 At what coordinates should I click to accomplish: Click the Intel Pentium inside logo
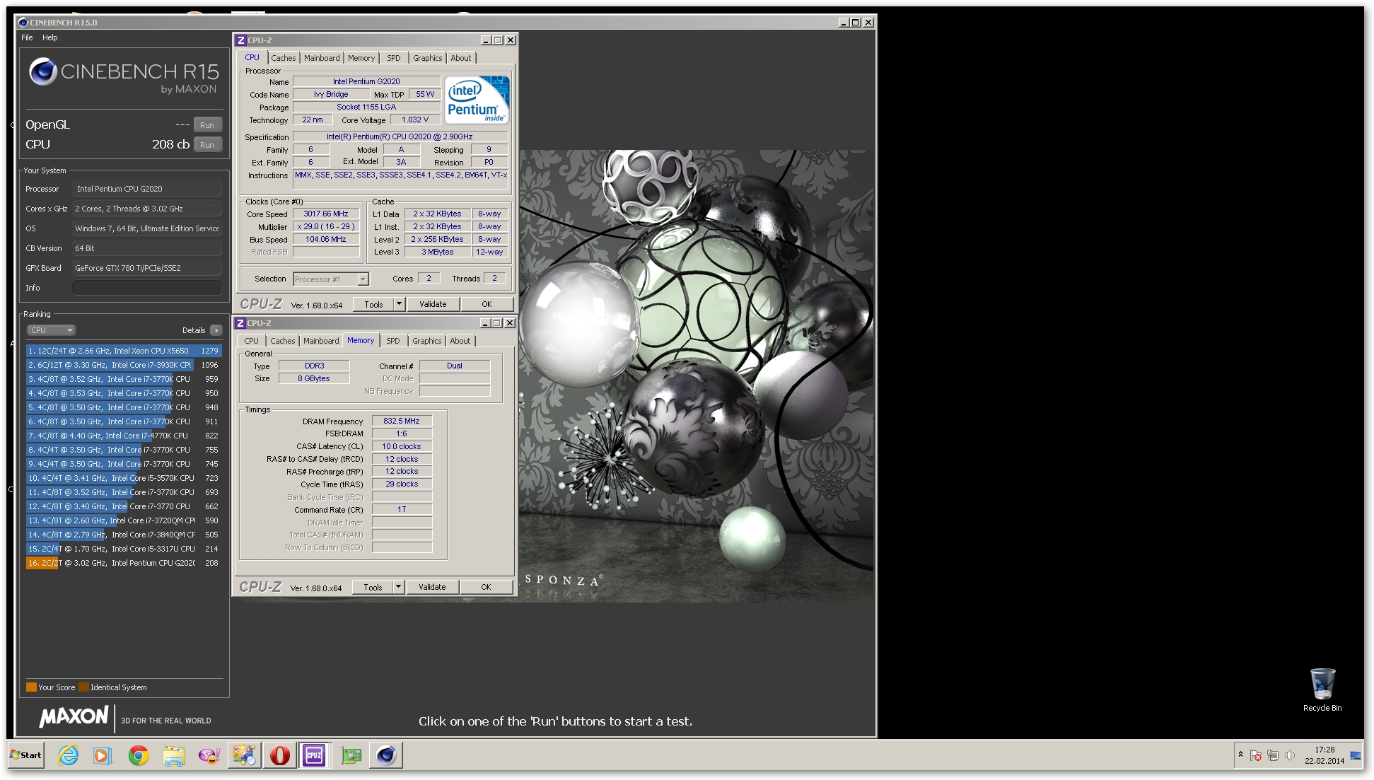477,100
